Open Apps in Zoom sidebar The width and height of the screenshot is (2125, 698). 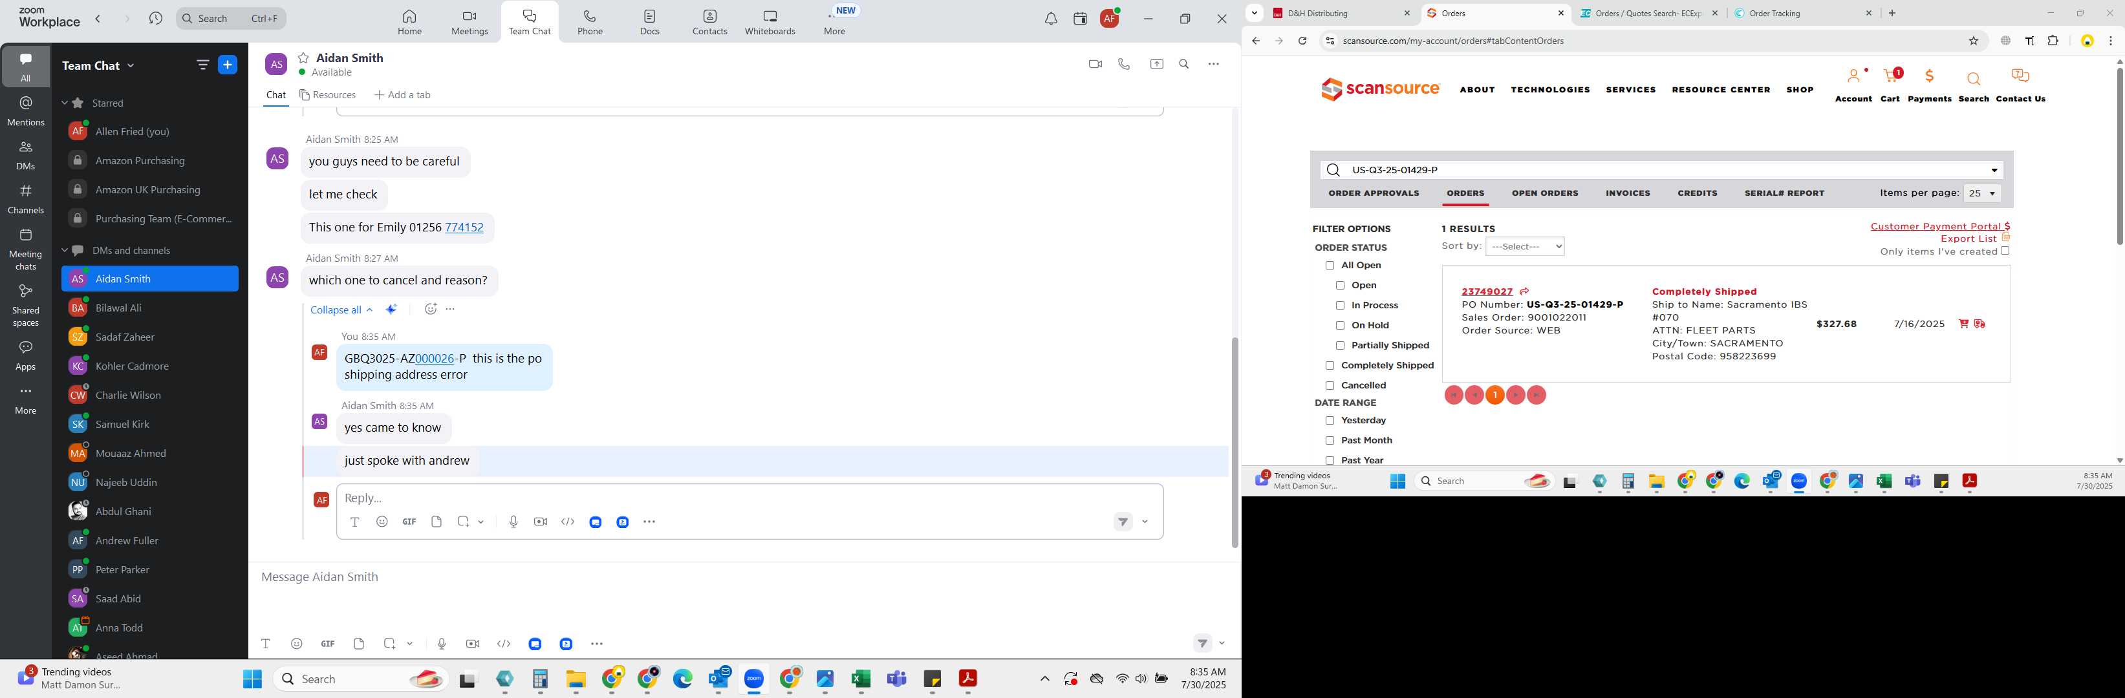(x=26, y=355)
